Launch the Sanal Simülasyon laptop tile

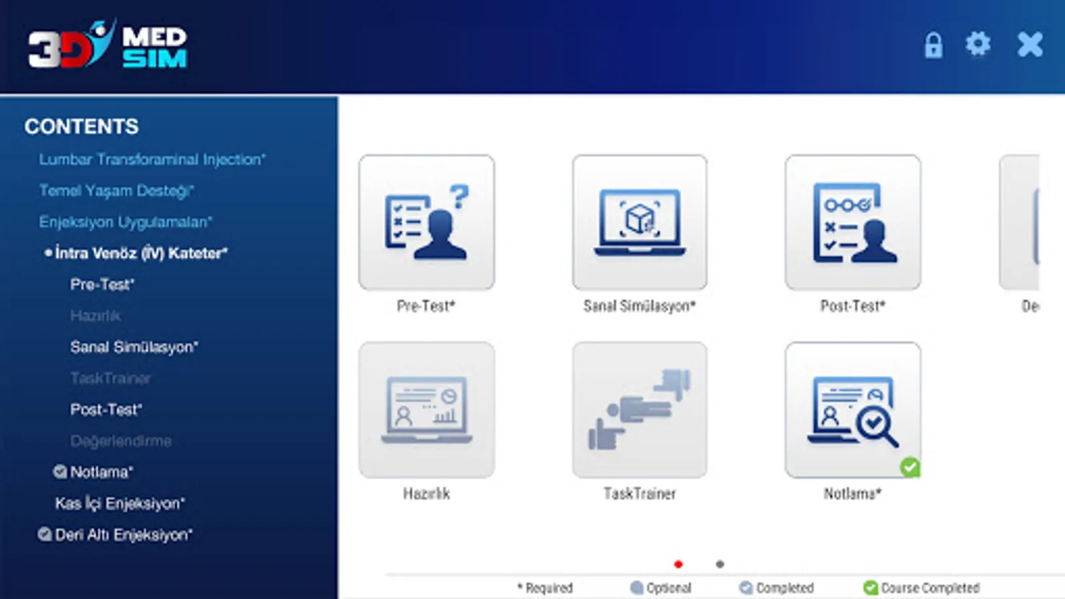click(640, 222)
